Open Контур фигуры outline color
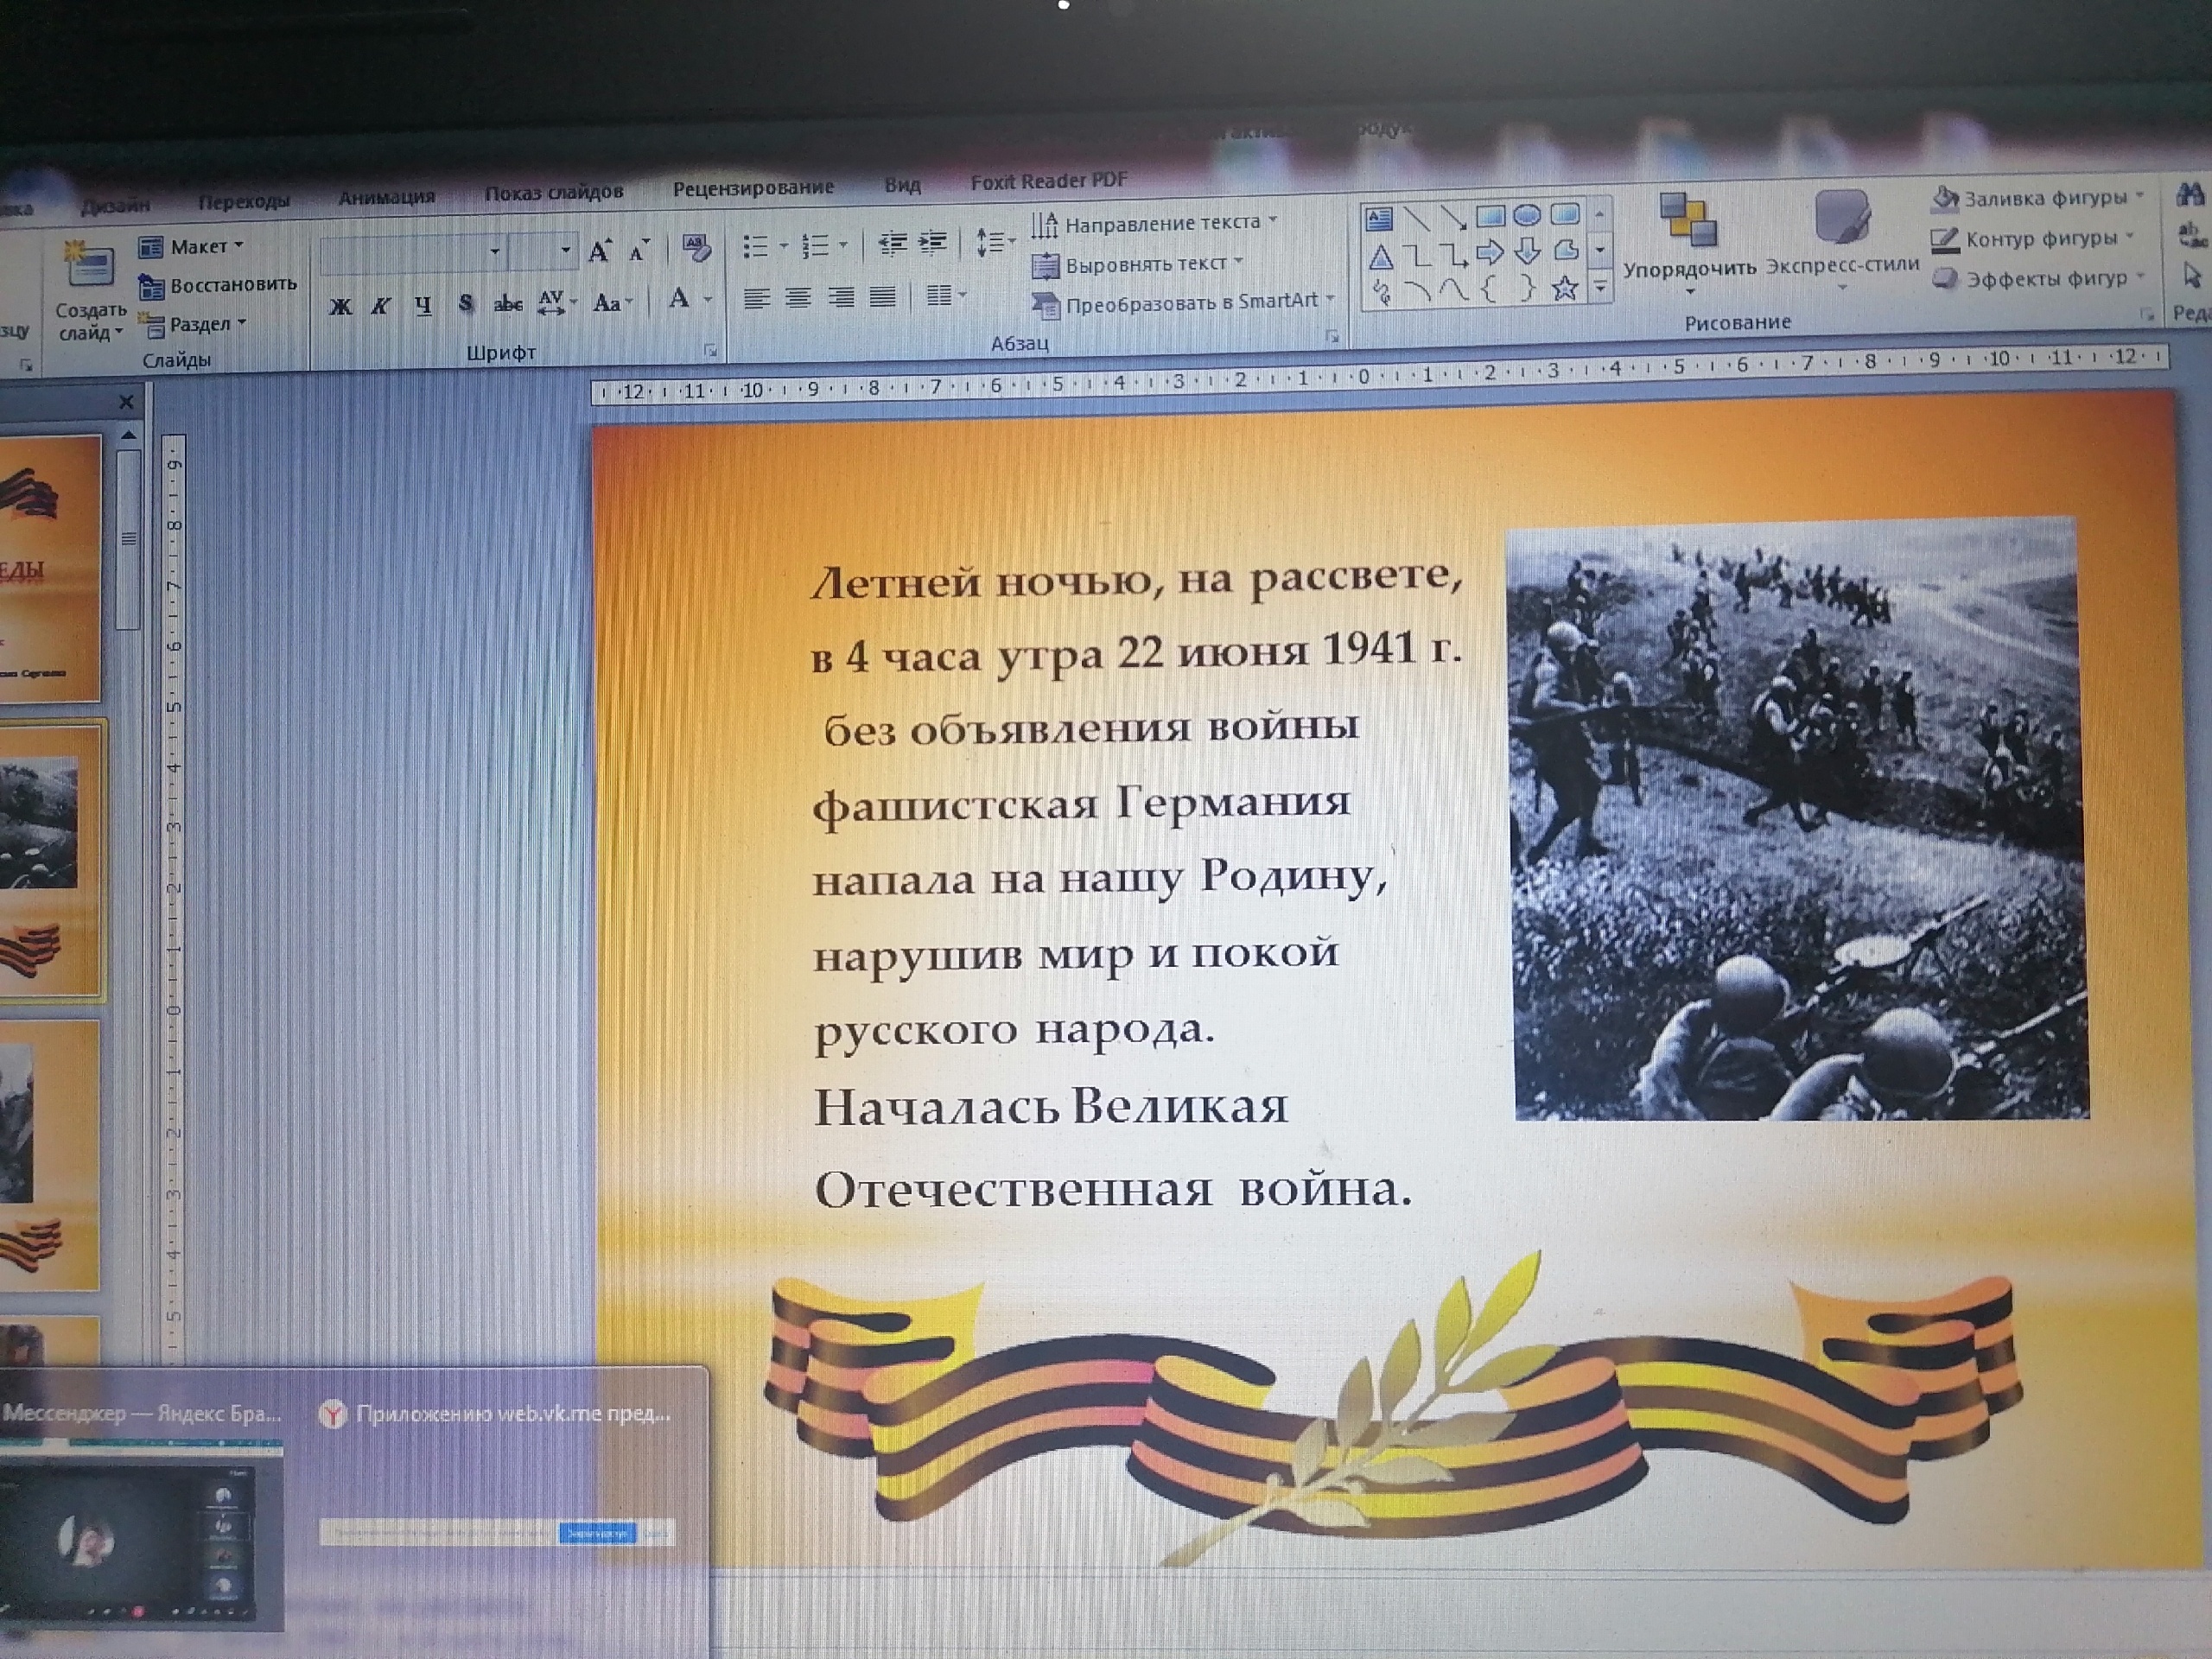2212x1659 pixels. [2033, 238]
